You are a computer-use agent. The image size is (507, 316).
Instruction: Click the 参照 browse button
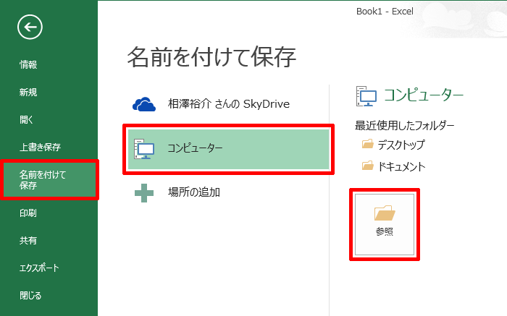tap(385, 225)
